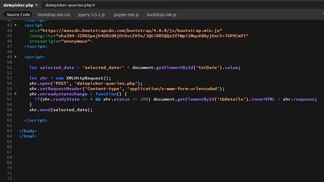Screen dimensions: 324x182
Task: Click the closing </body> tag
Action: pos(28,131)
